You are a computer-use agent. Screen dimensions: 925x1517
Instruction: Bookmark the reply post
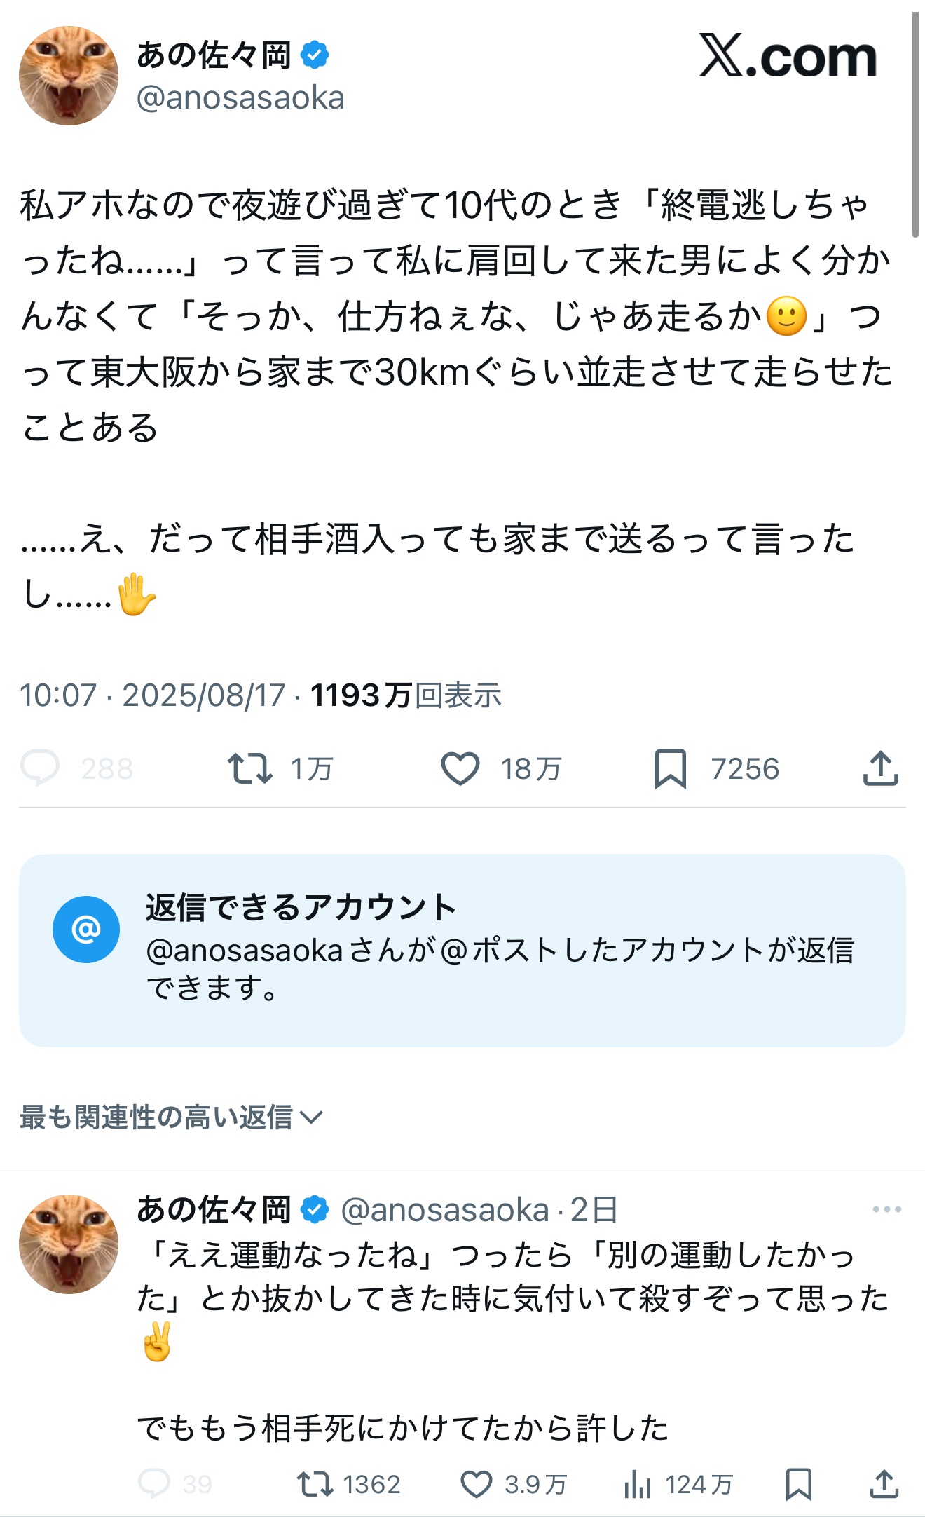pyautogui.click(x=798, y=1485)
